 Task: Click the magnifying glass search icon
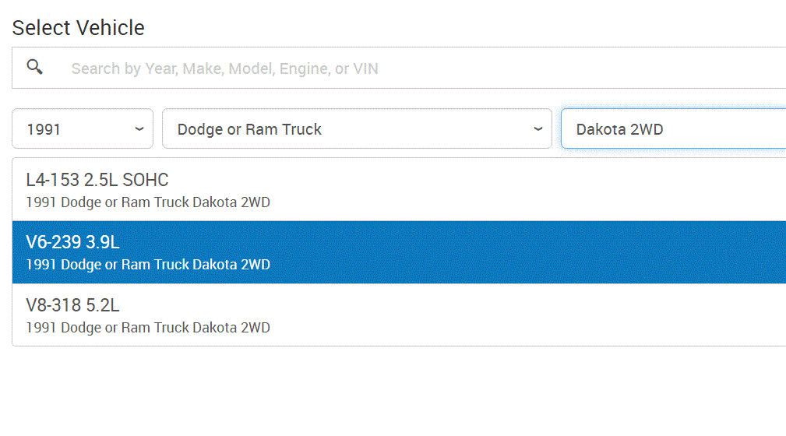click(34, 67)
